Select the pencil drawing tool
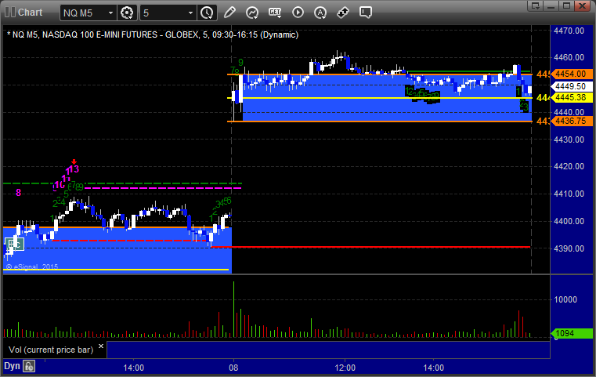Screen dimensions: 596x377 tap(229, 13)
